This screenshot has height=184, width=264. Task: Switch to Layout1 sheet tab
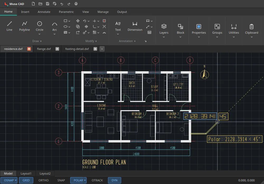[x=26, y=173]
